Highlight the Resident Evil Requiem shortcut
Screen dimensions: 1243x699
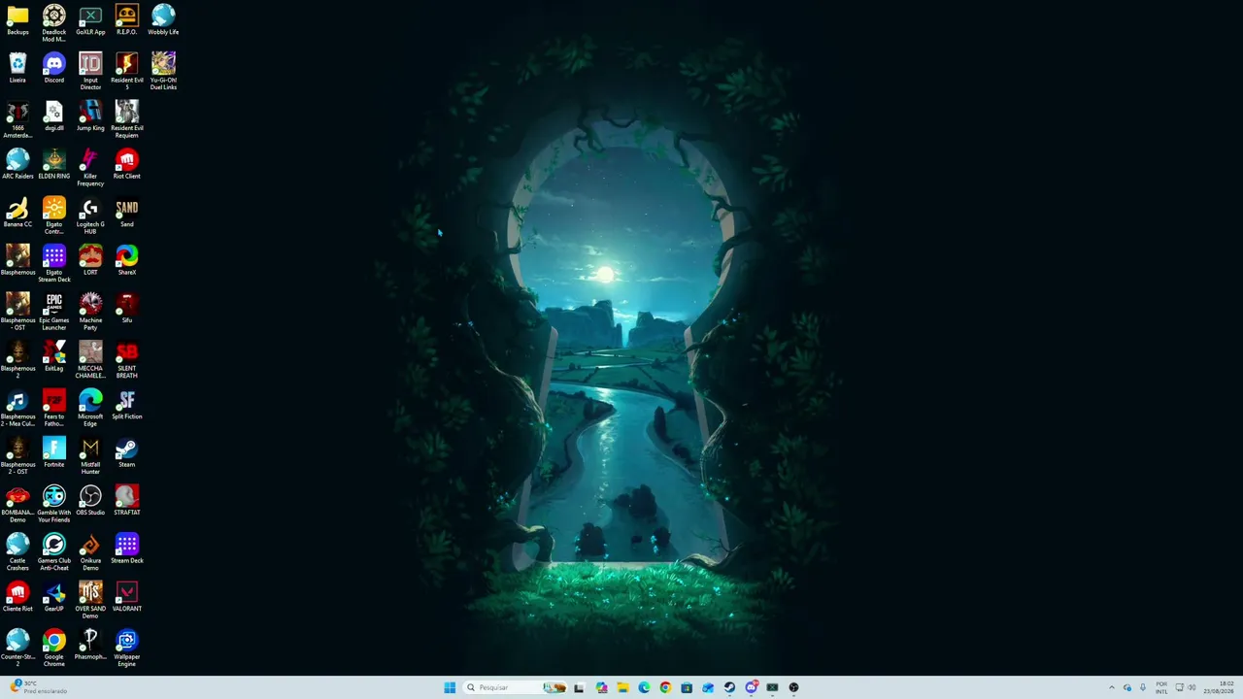[127, 119]
